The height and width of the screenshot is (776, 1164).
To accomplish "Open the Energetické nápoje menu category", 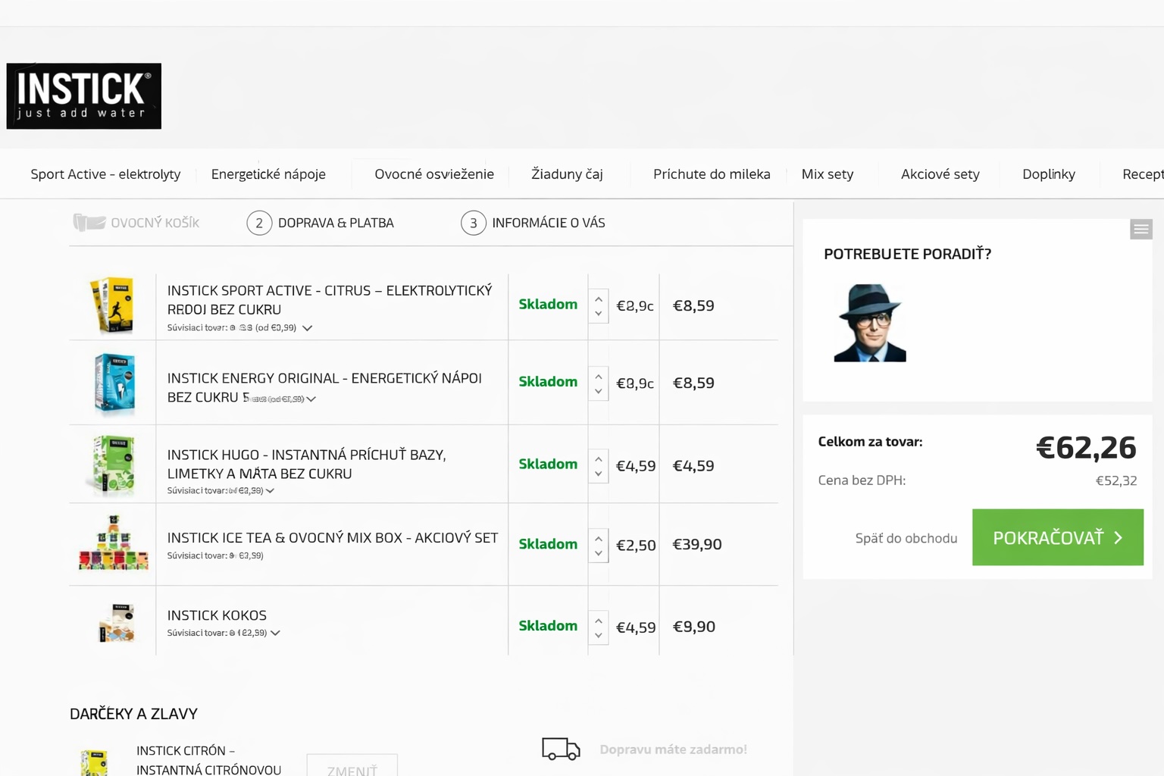I will [268, 174].
